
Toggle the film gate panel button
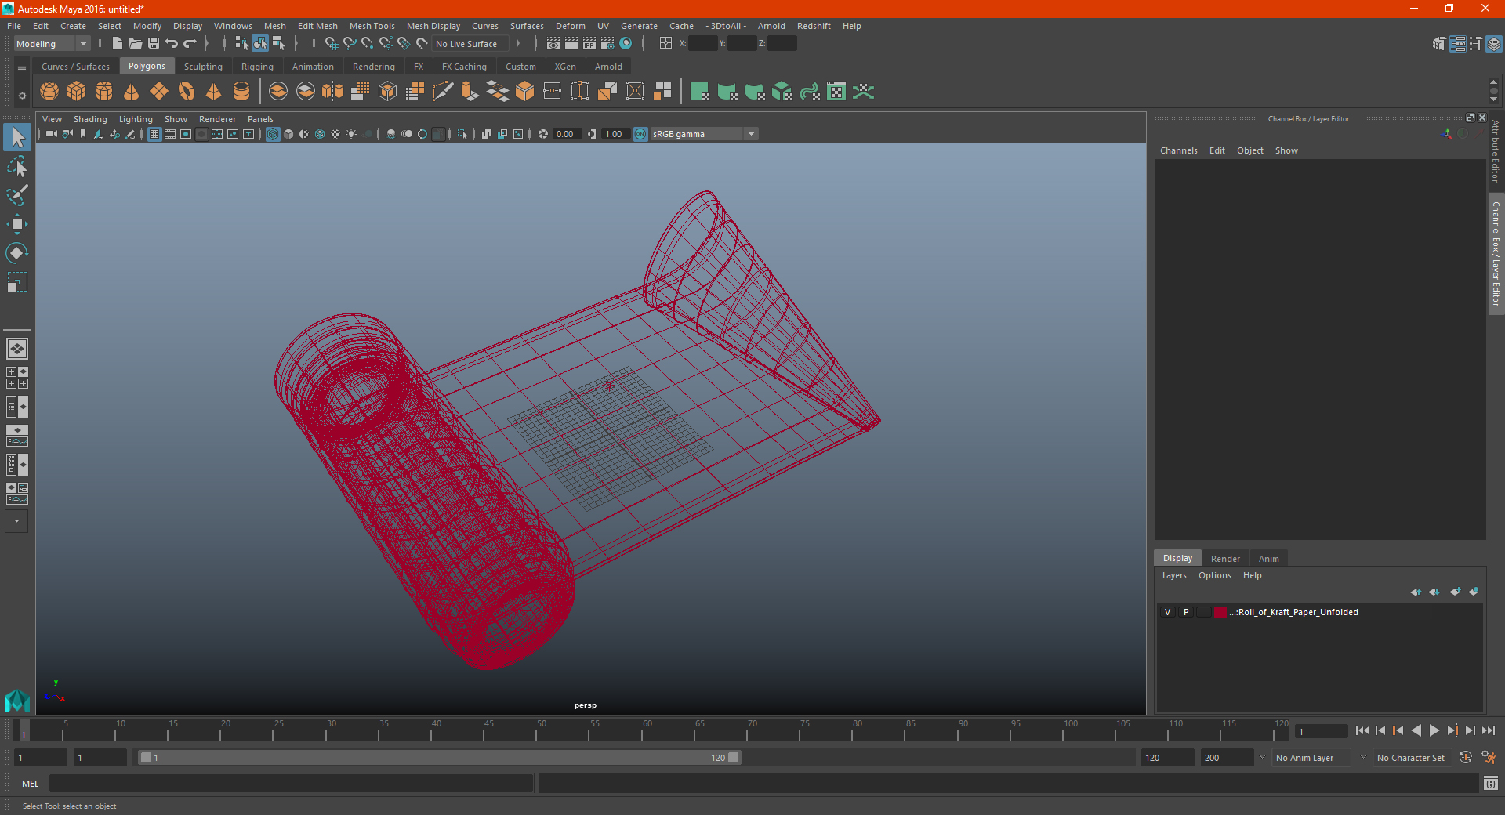pyautogui.click(x=170, y=134)
